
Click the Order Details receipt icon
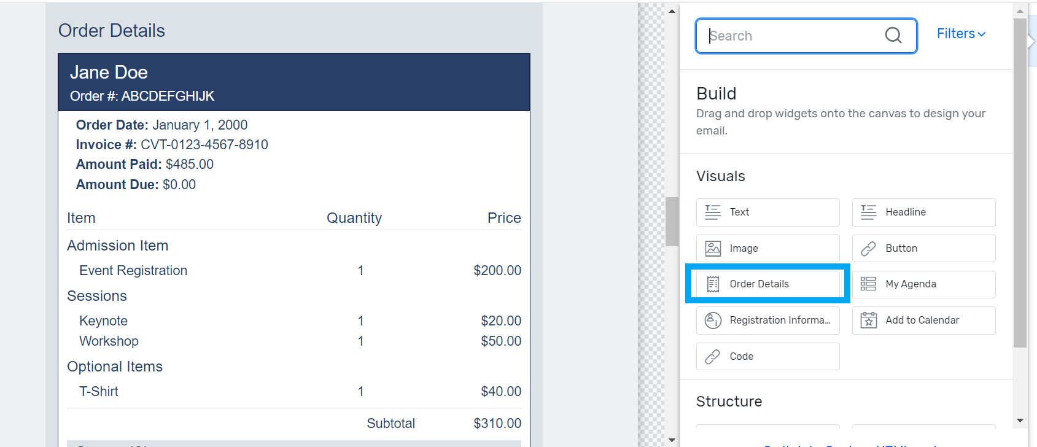point(713,284)
